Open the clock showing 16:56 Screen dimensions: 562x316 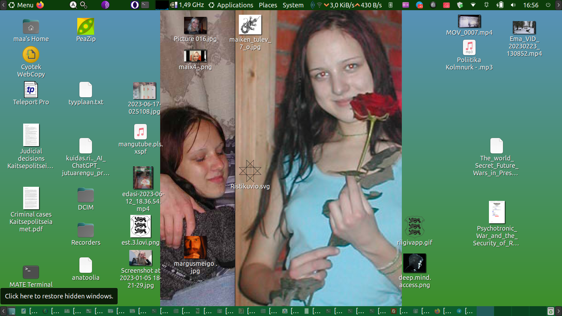click(x=531, y=5)
